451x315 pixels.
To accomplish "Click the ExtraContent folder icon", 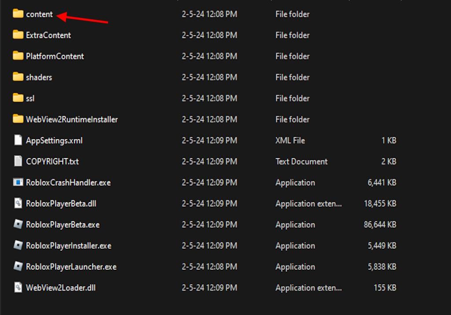I will (x=18, y=35).
